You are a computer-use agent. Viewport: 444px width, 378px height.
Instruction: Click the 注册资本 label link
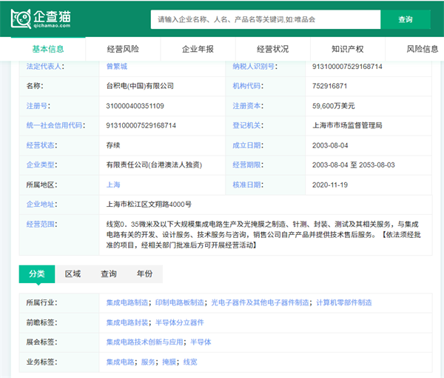246,106
